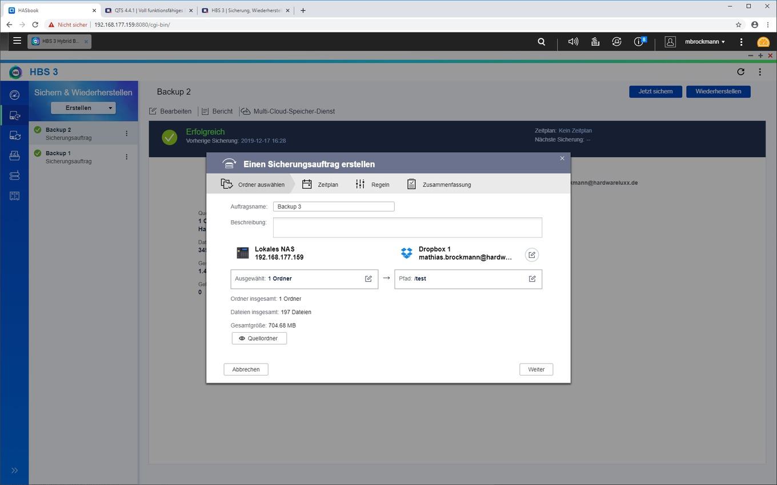Open Bearbeiten for Backup 2
The image size is (777, 485).
tap(170, 111)
